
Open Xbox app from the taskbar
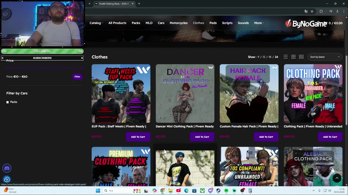(x=202, y=191)
